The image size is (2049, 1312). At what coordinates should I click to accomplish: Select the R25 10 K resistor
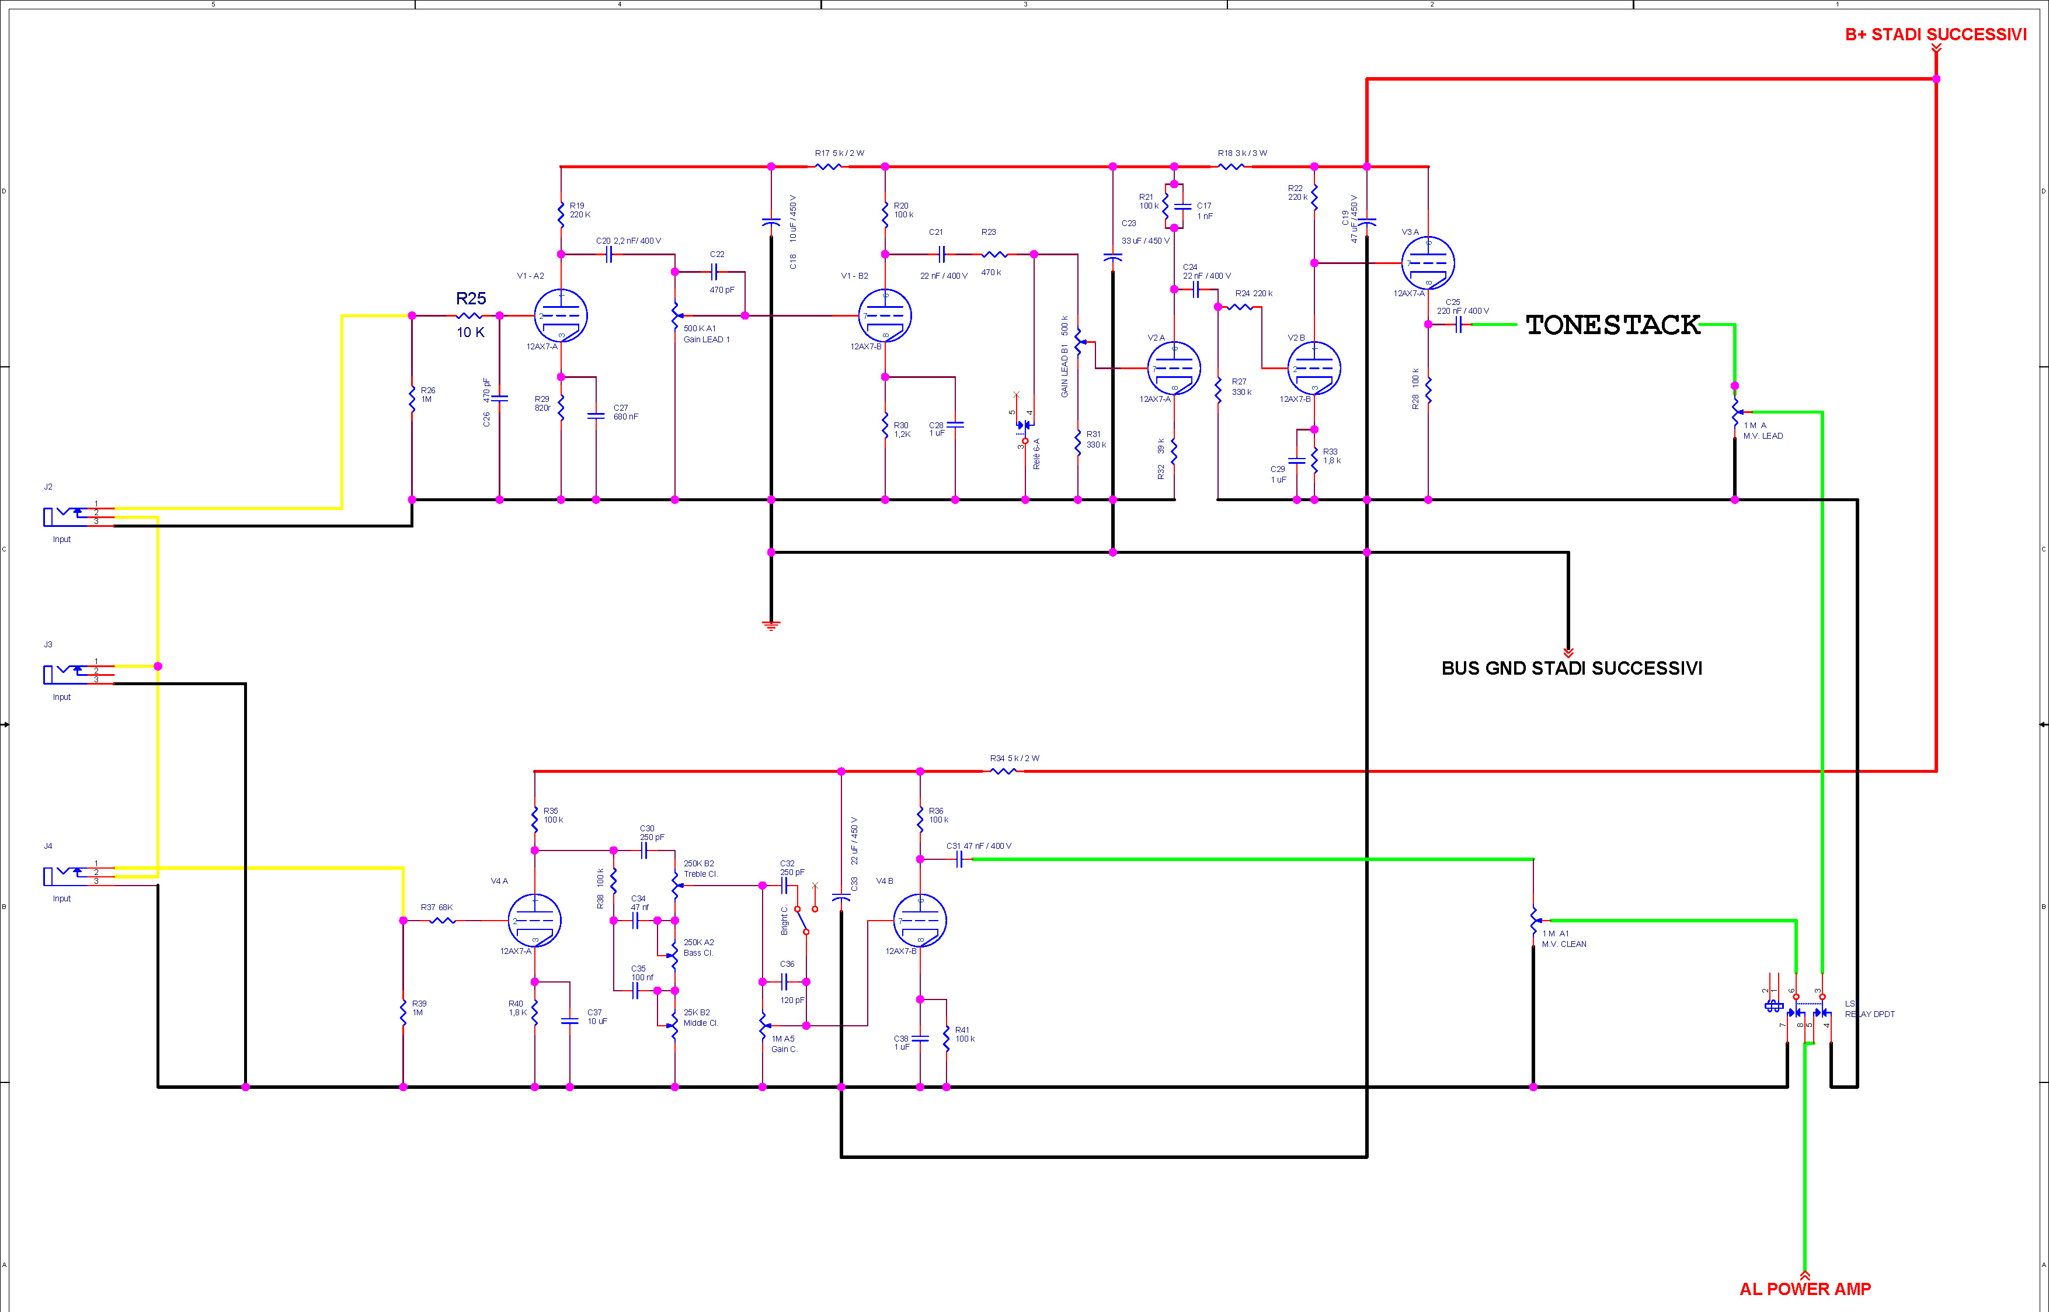[x=469, y=316]
